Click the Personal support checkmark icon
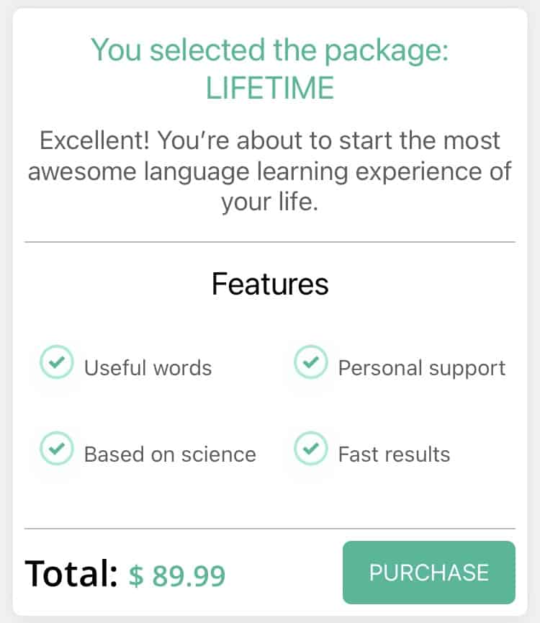The height and width of the screenshot is (623, 540). 310,362
